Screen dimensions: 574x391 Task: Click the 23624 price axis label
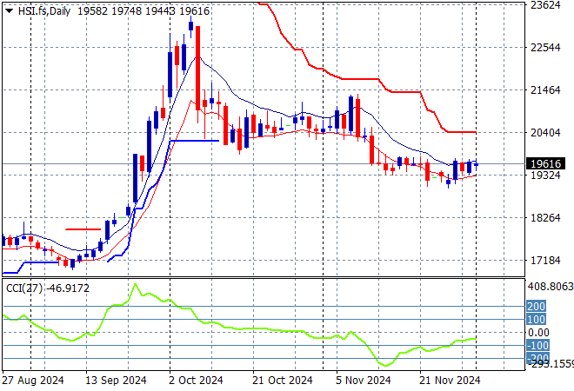[544, 5]
